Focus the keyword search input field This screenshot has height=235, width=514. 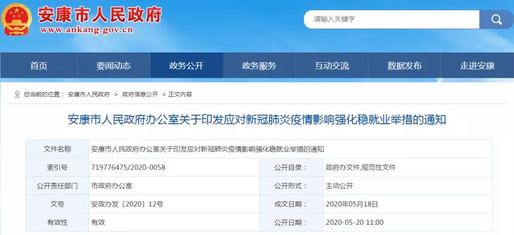click(x=391, y=19)
